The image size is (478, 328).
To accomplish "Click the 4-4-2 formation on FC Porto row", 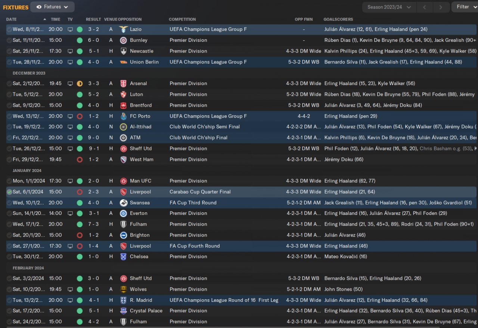I will click(x=304, y=116).
